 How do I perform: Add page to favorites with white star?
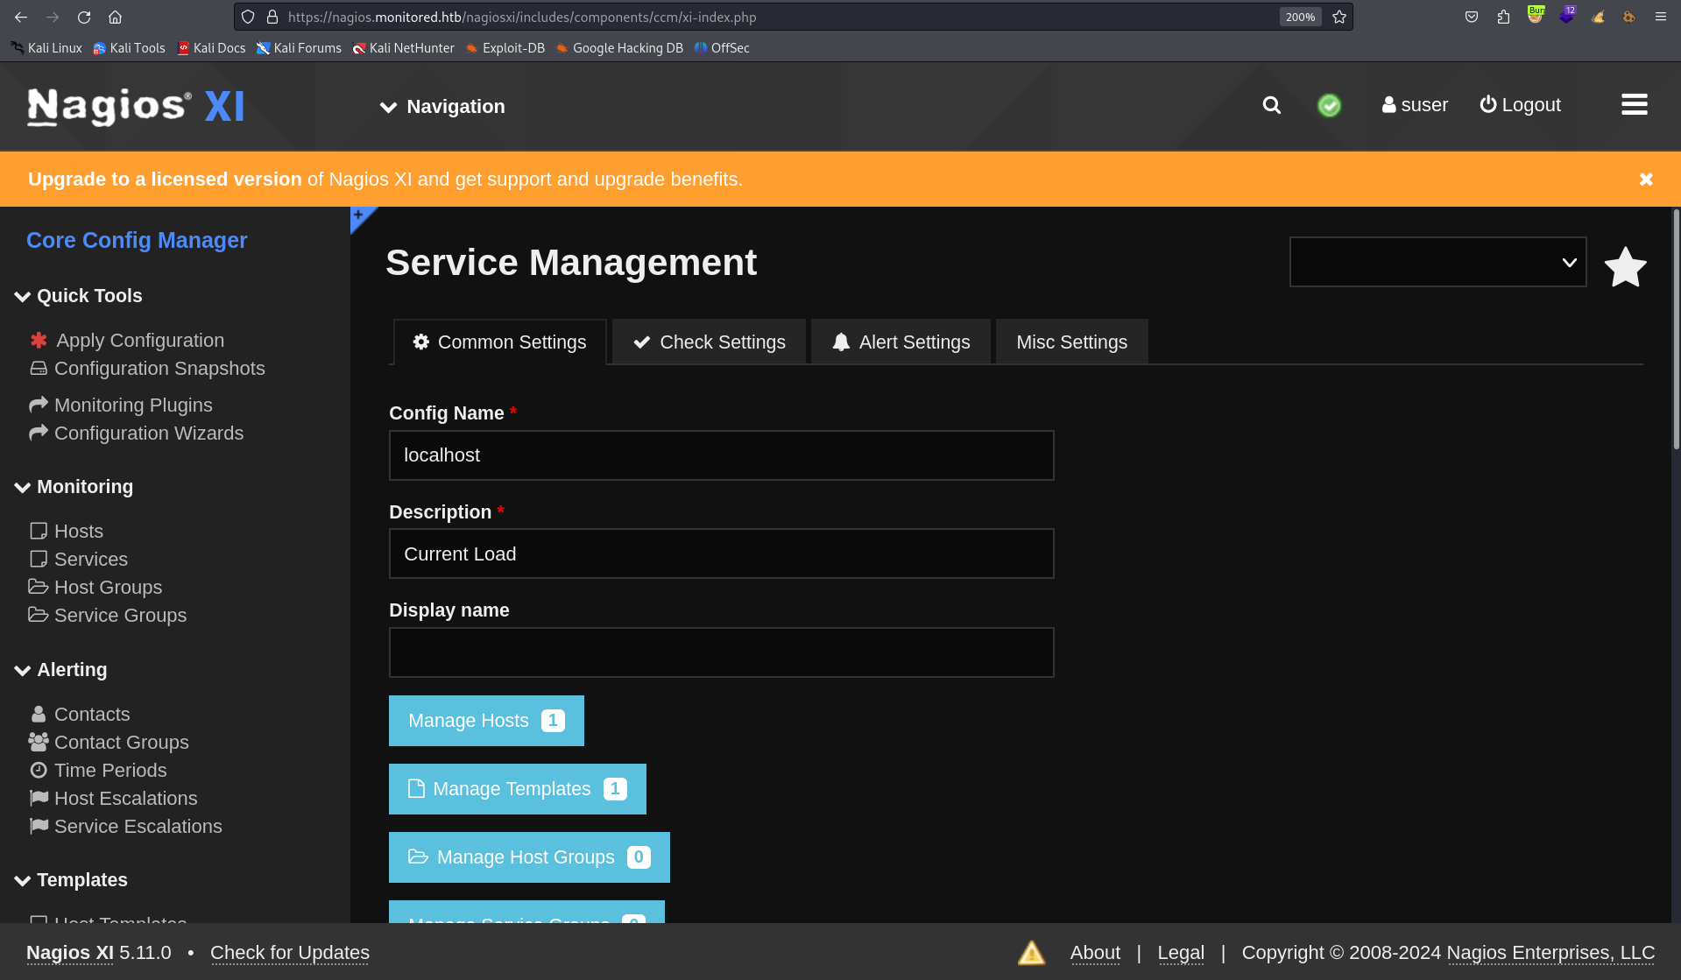(x=1626, y=266)
